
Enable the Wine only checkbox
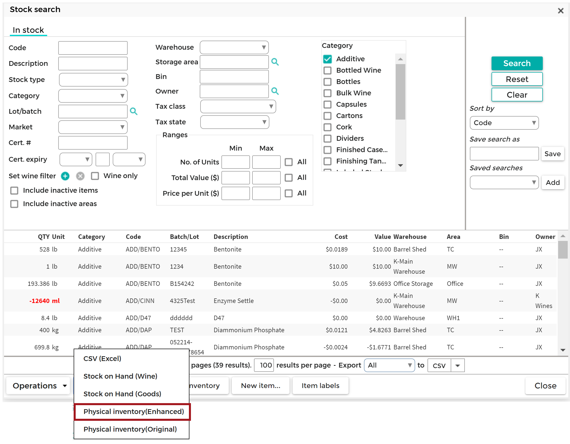pos(95,176)
